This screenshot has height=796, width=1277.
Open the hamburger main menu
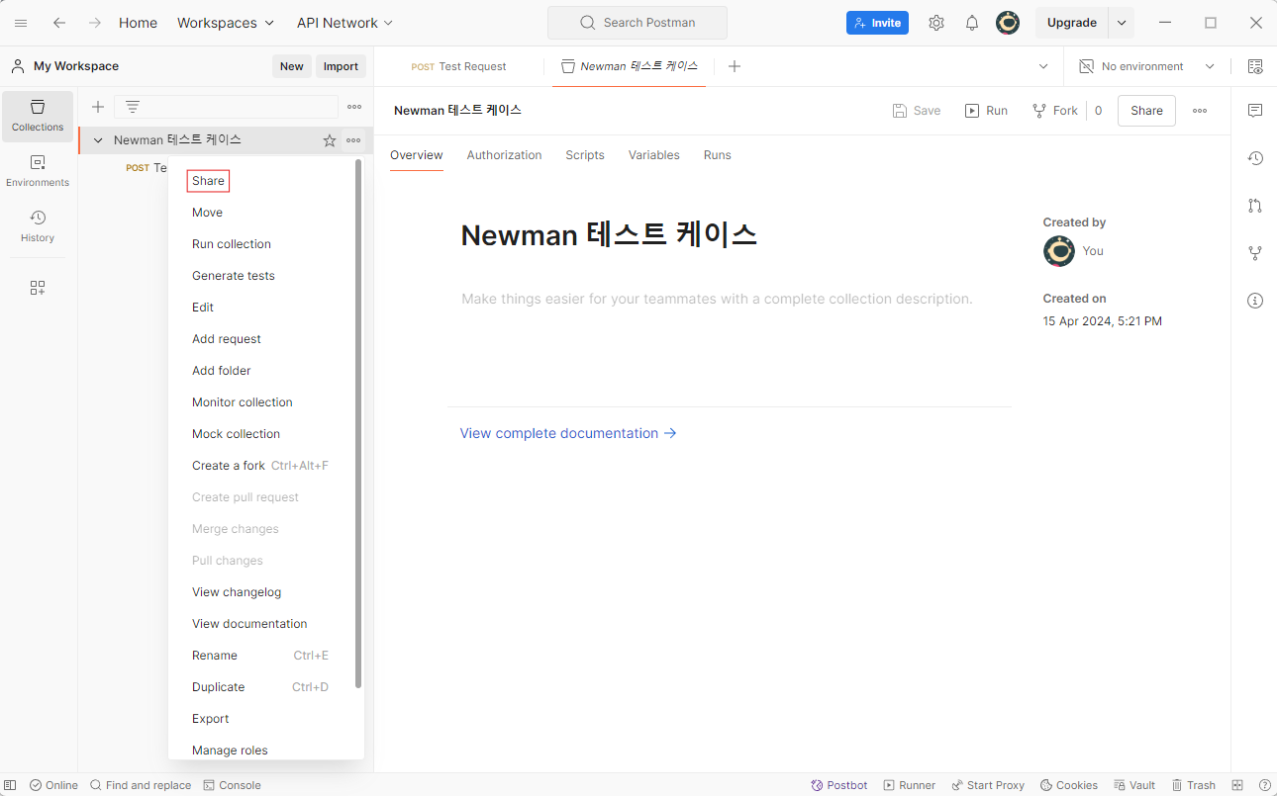tap(21, 23)
